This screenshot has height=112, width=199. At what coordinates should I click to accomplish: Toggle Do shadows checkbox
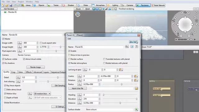pos(3,63)
